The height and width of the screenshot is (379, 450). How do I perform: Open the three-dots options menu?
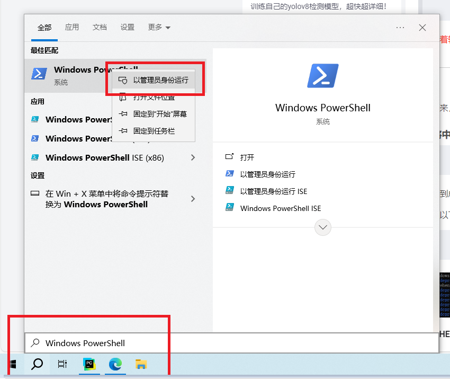[x=400, y=28]
